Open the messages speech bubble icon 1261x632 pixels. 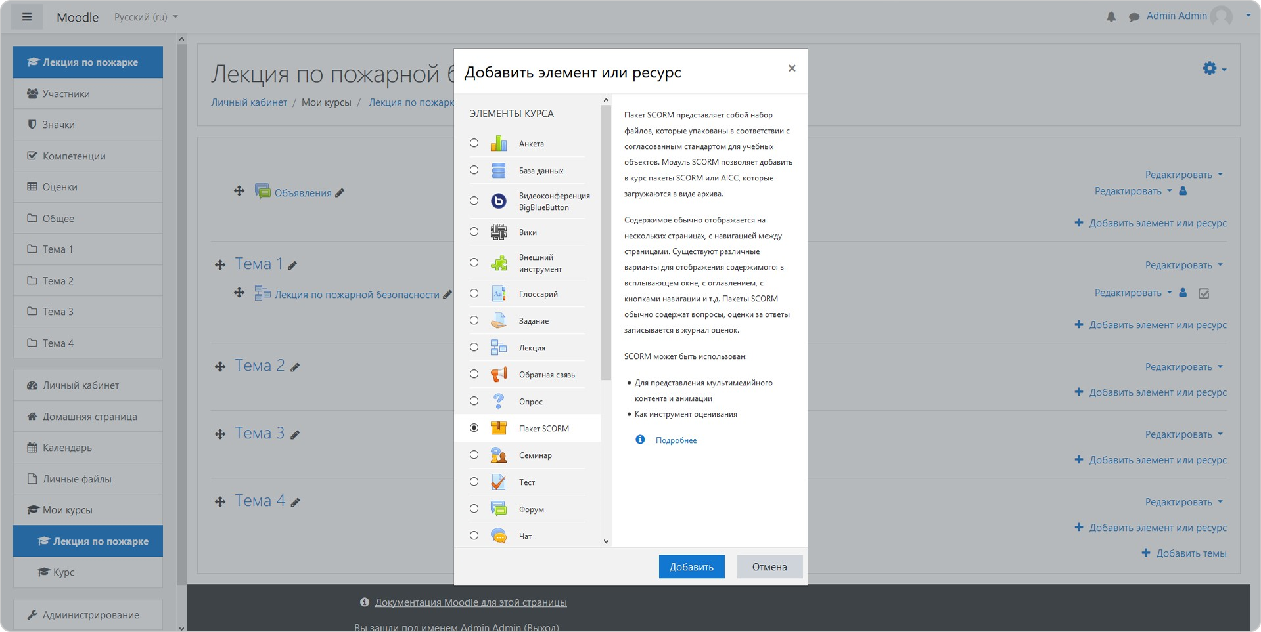(x=1134, y=17)
